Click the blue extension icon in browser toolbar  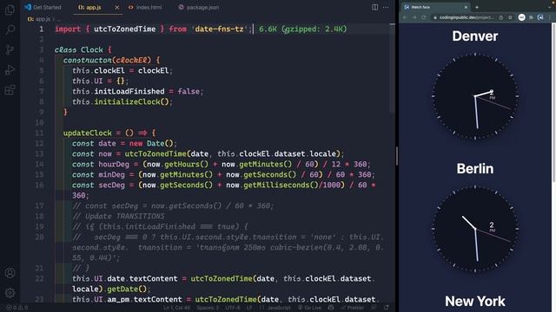tap(540, 17)
